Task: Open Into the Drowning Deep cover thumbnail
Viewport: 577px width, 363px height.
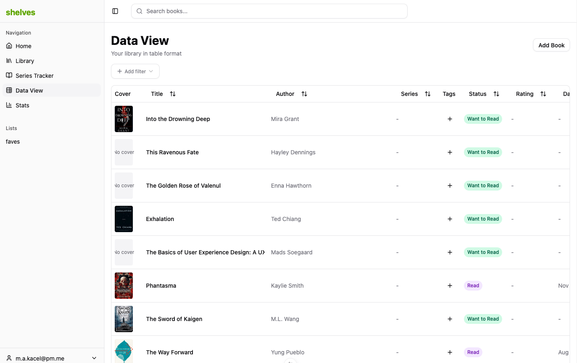Action: point(124,119)
